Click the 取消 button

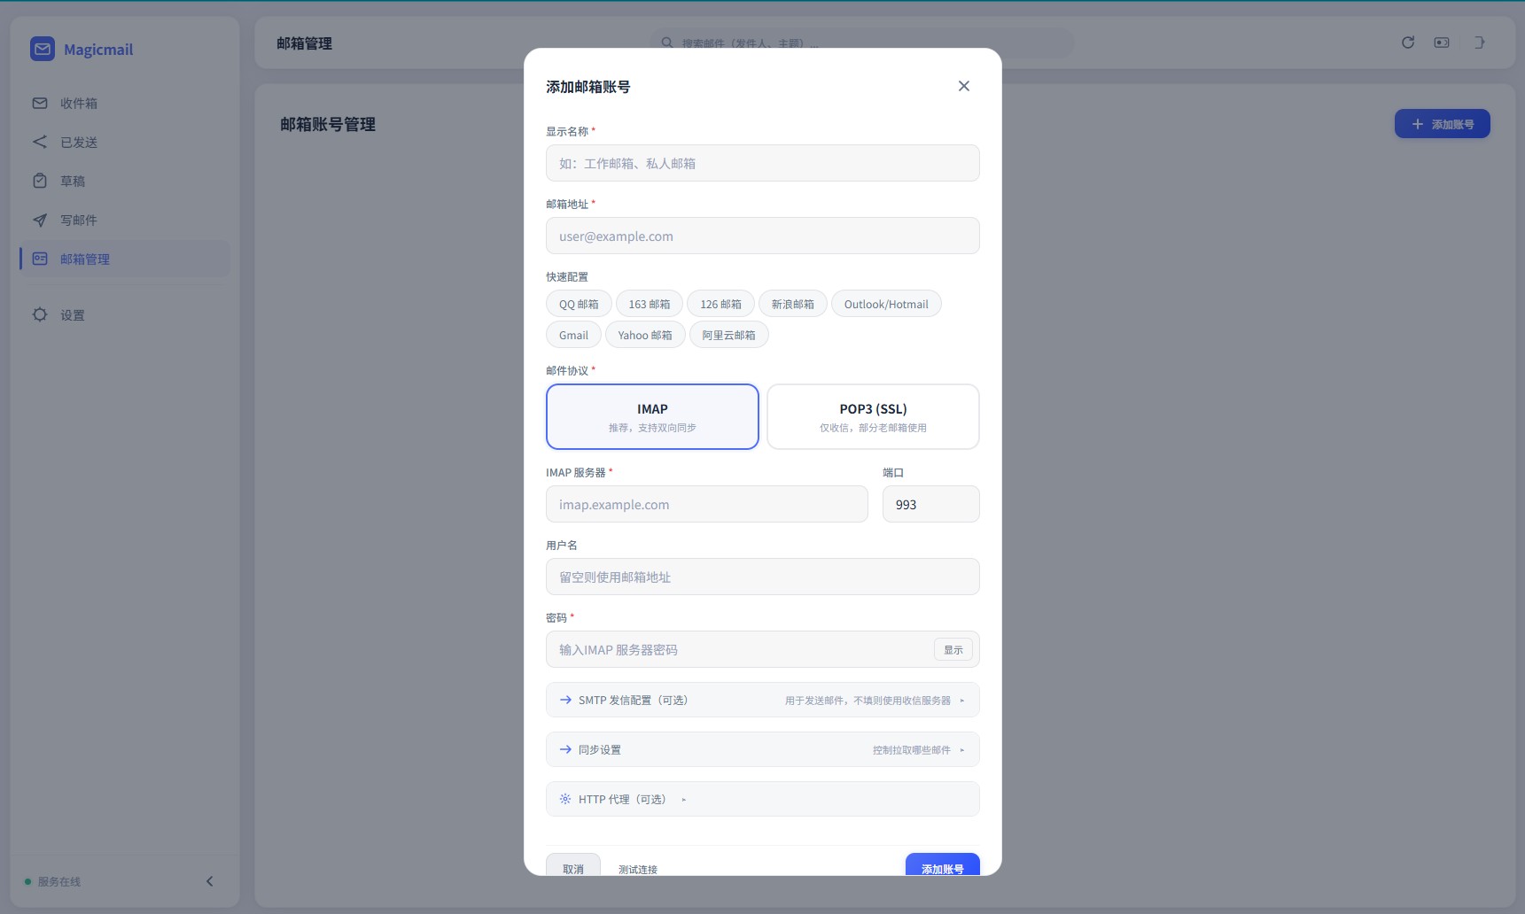573,865
